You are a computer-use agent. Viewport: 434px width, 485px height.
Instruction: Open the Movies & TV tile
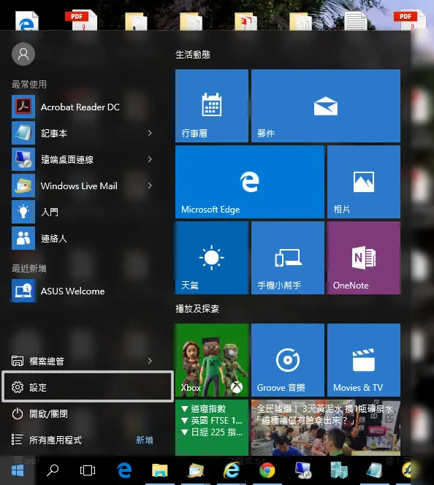coord(364,360)
